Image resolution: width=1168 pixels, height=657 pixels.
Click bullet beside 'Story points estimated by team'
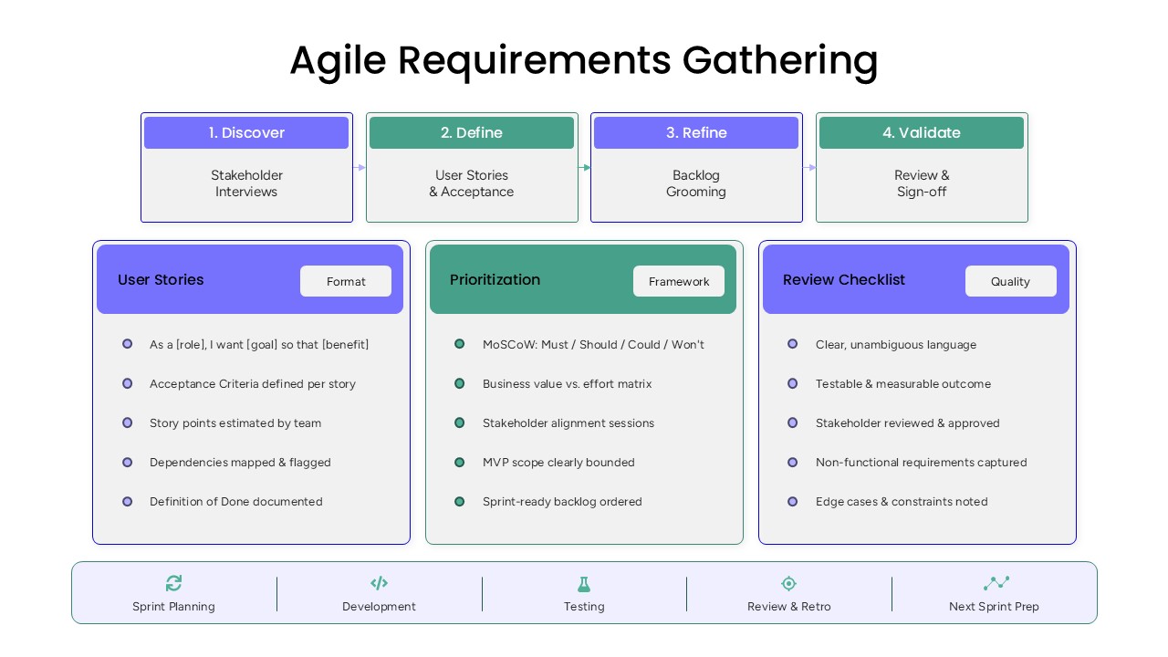click(x=128, y=422)
